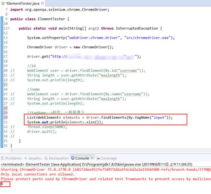Click the Coverage tab icon
The height and width of the screenshot is (194, 211).
click(98, 159)
